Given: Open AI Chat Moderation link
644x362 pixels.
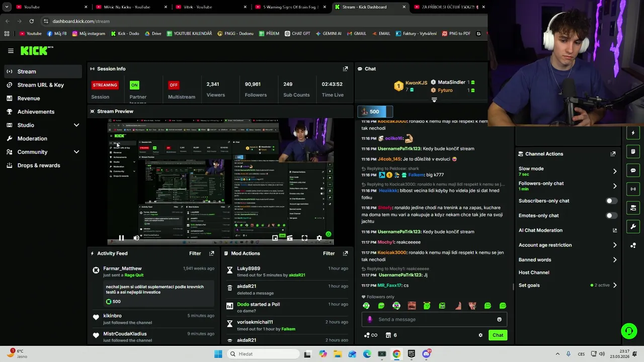Looking at the screenshot, I should point(568,230).
